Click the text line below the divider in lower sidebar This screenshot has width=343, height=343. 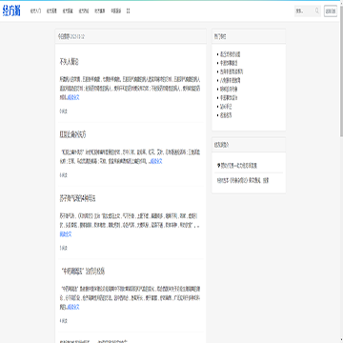pos(243,180)
